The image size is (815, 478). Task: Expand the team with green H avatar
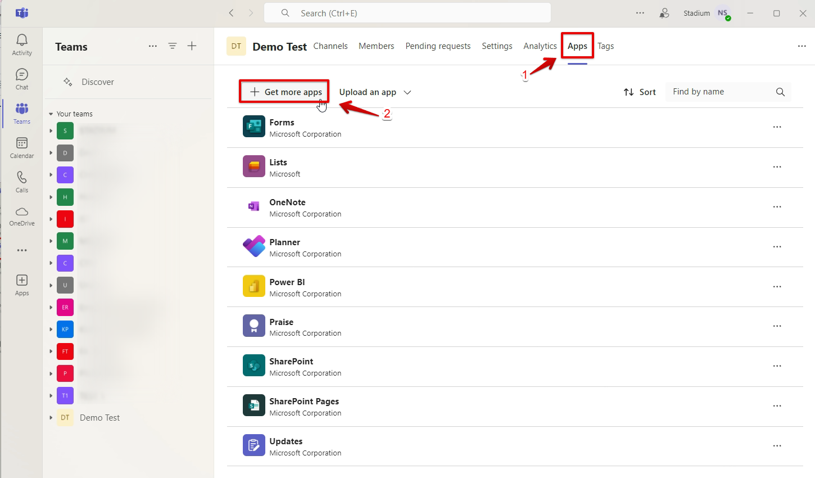click(x=51, y=197)
